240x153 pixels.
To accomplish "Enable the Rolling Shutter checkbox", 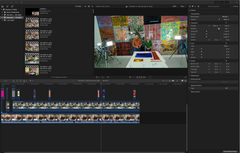I will (x=190, y=79).
